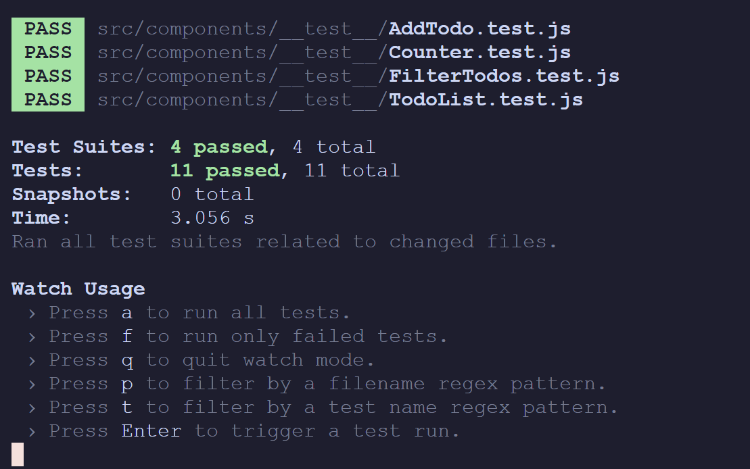Image resolution: width=750 pixels, height=469 pixels.
Task: Click the 'Enter' key hint text
Action: pos(151,432)
